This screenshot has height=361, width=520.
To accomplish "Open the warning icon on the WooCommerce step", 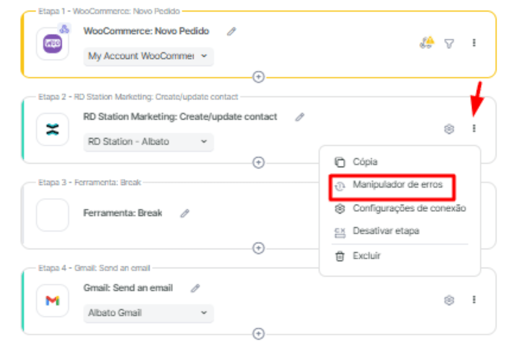I will [x=427, y=43].
